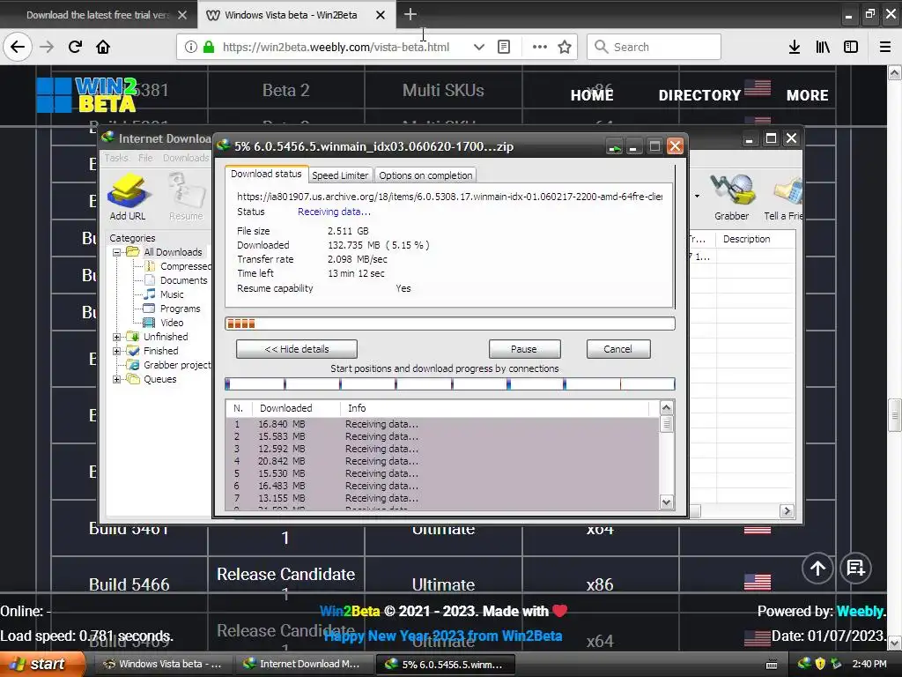The width and height of the screenshot is (902, 677).
Task: Open the browser downloads arrow icon
Action: click(x=795, y=47)
